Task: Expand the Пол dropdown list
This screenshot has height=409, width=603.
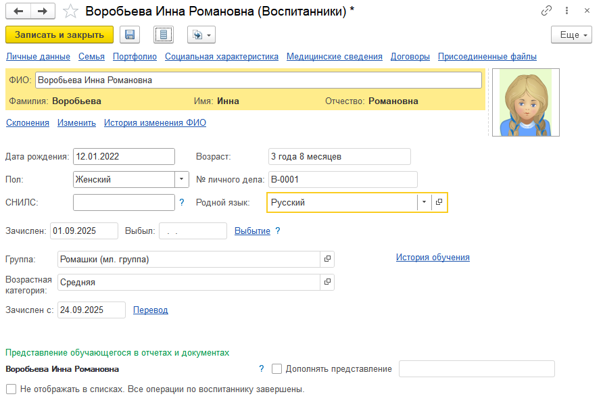Action: (x=182, y=180)
